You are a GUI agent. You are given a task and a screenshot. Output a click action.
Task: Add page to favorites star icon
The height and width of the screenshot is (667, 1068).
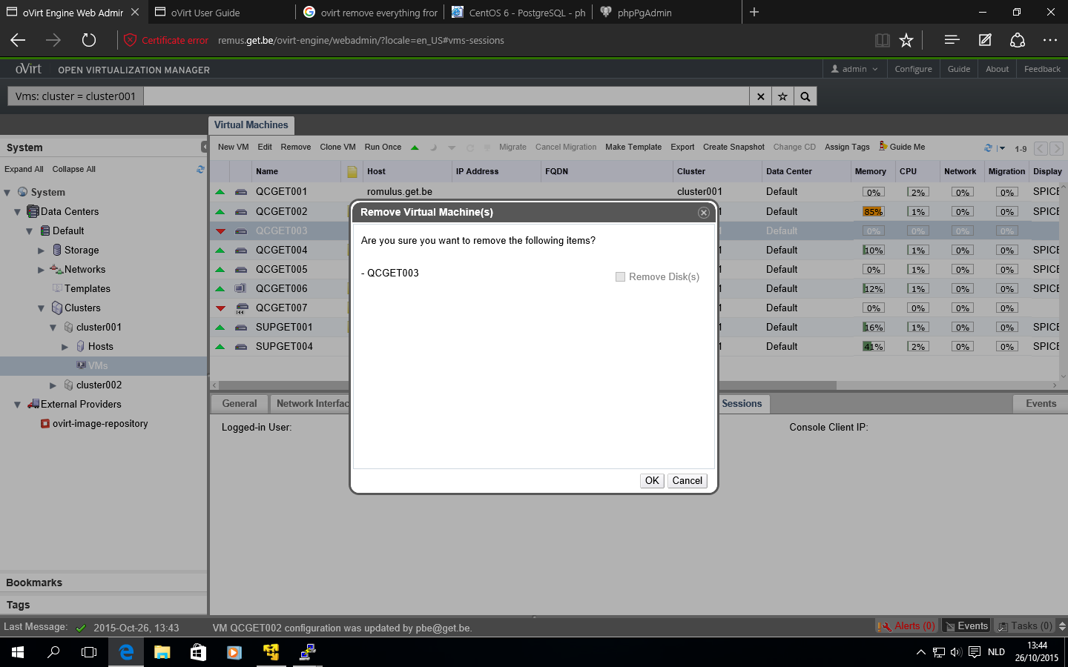906,40
